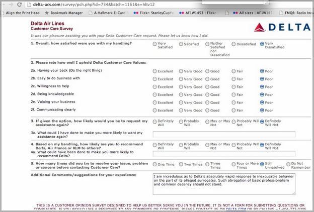The width and height of the screenshot is (314, 212).
Task: Open the FMQB: Radio bookmark
Action: coord(296,13)
